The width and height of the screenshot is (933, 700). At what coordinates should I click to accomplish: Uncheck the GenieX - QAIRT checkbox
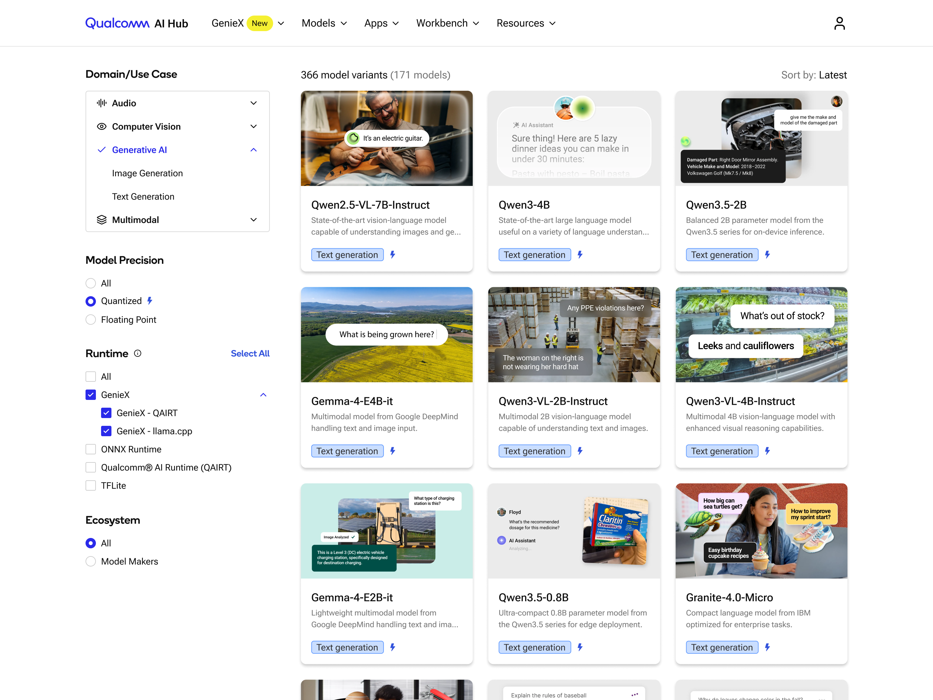(106, 413)
